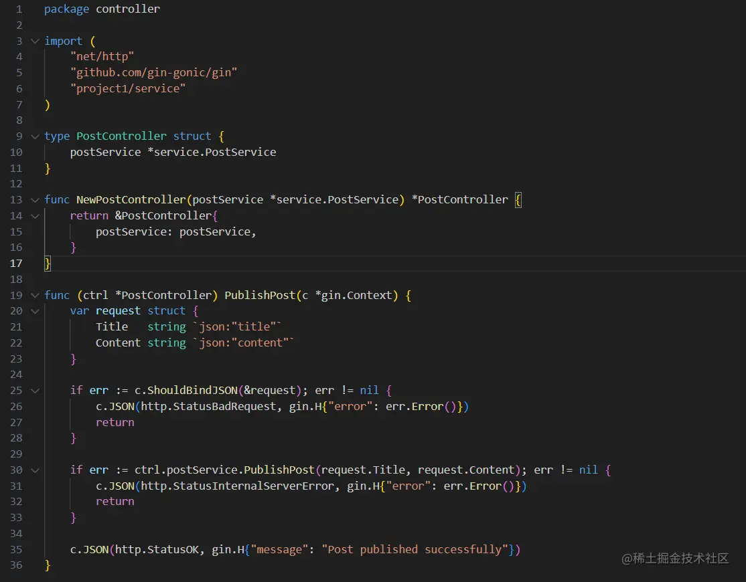
Task: Click the word "controller" on the package line
Action: (128, 9)
